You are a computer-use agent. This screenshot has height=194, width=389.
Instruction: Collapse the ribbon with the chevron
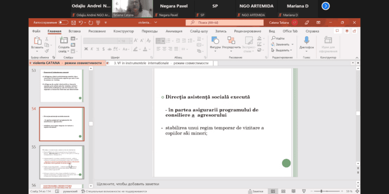356,57
